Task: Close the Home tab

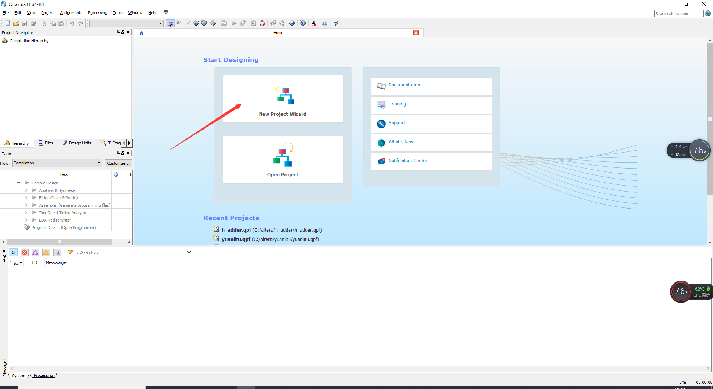Action: [x=416, y=33]
